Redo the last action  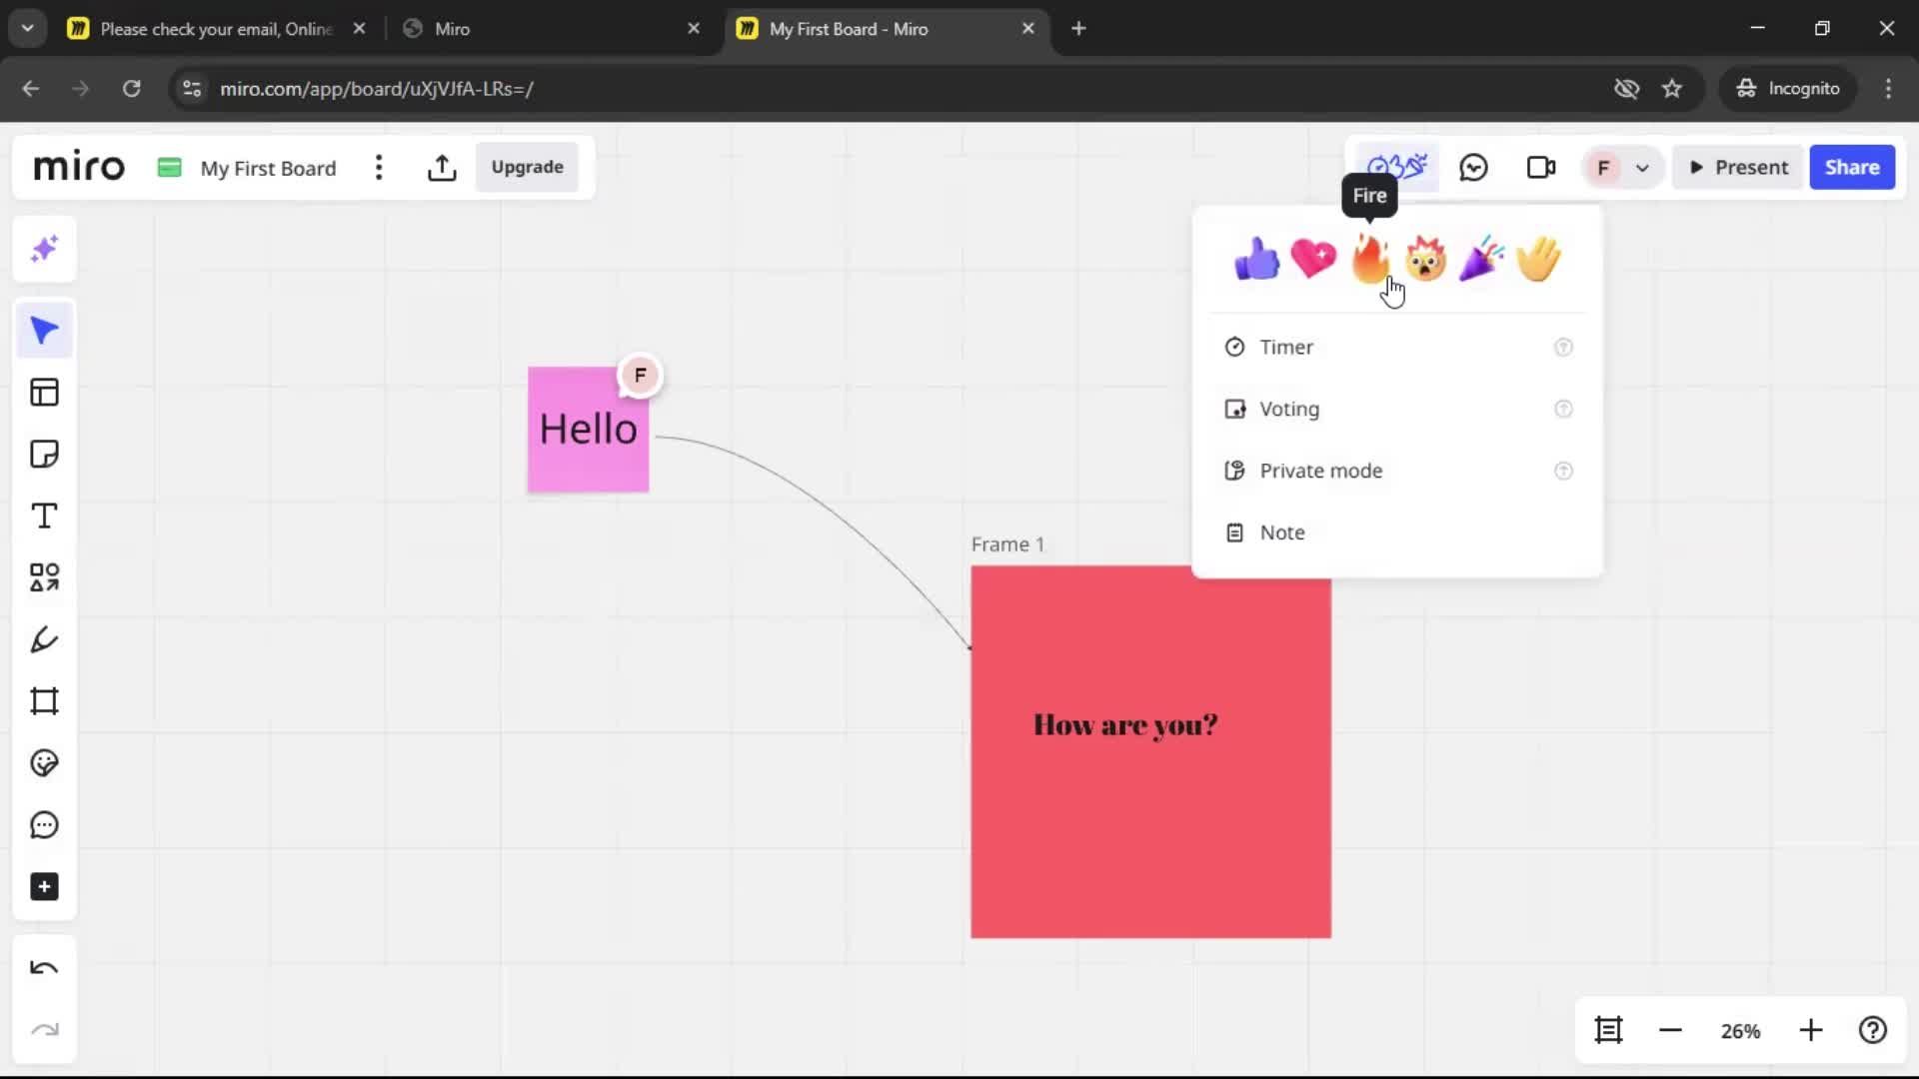(44, 1030)
